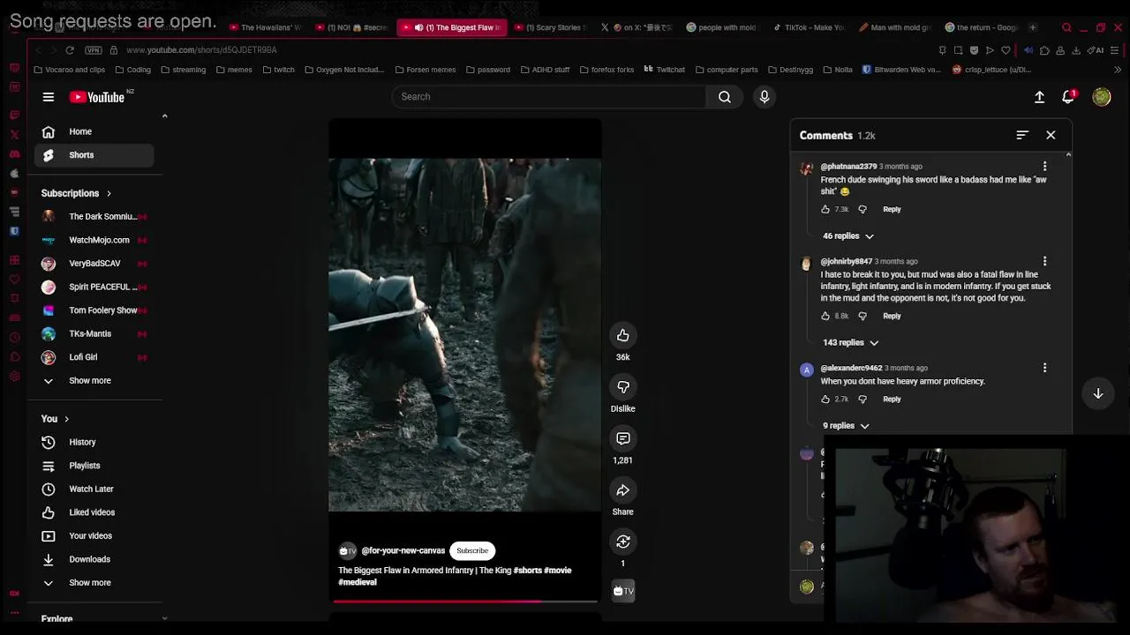Click in the YouTube Search field

(549, 97)
